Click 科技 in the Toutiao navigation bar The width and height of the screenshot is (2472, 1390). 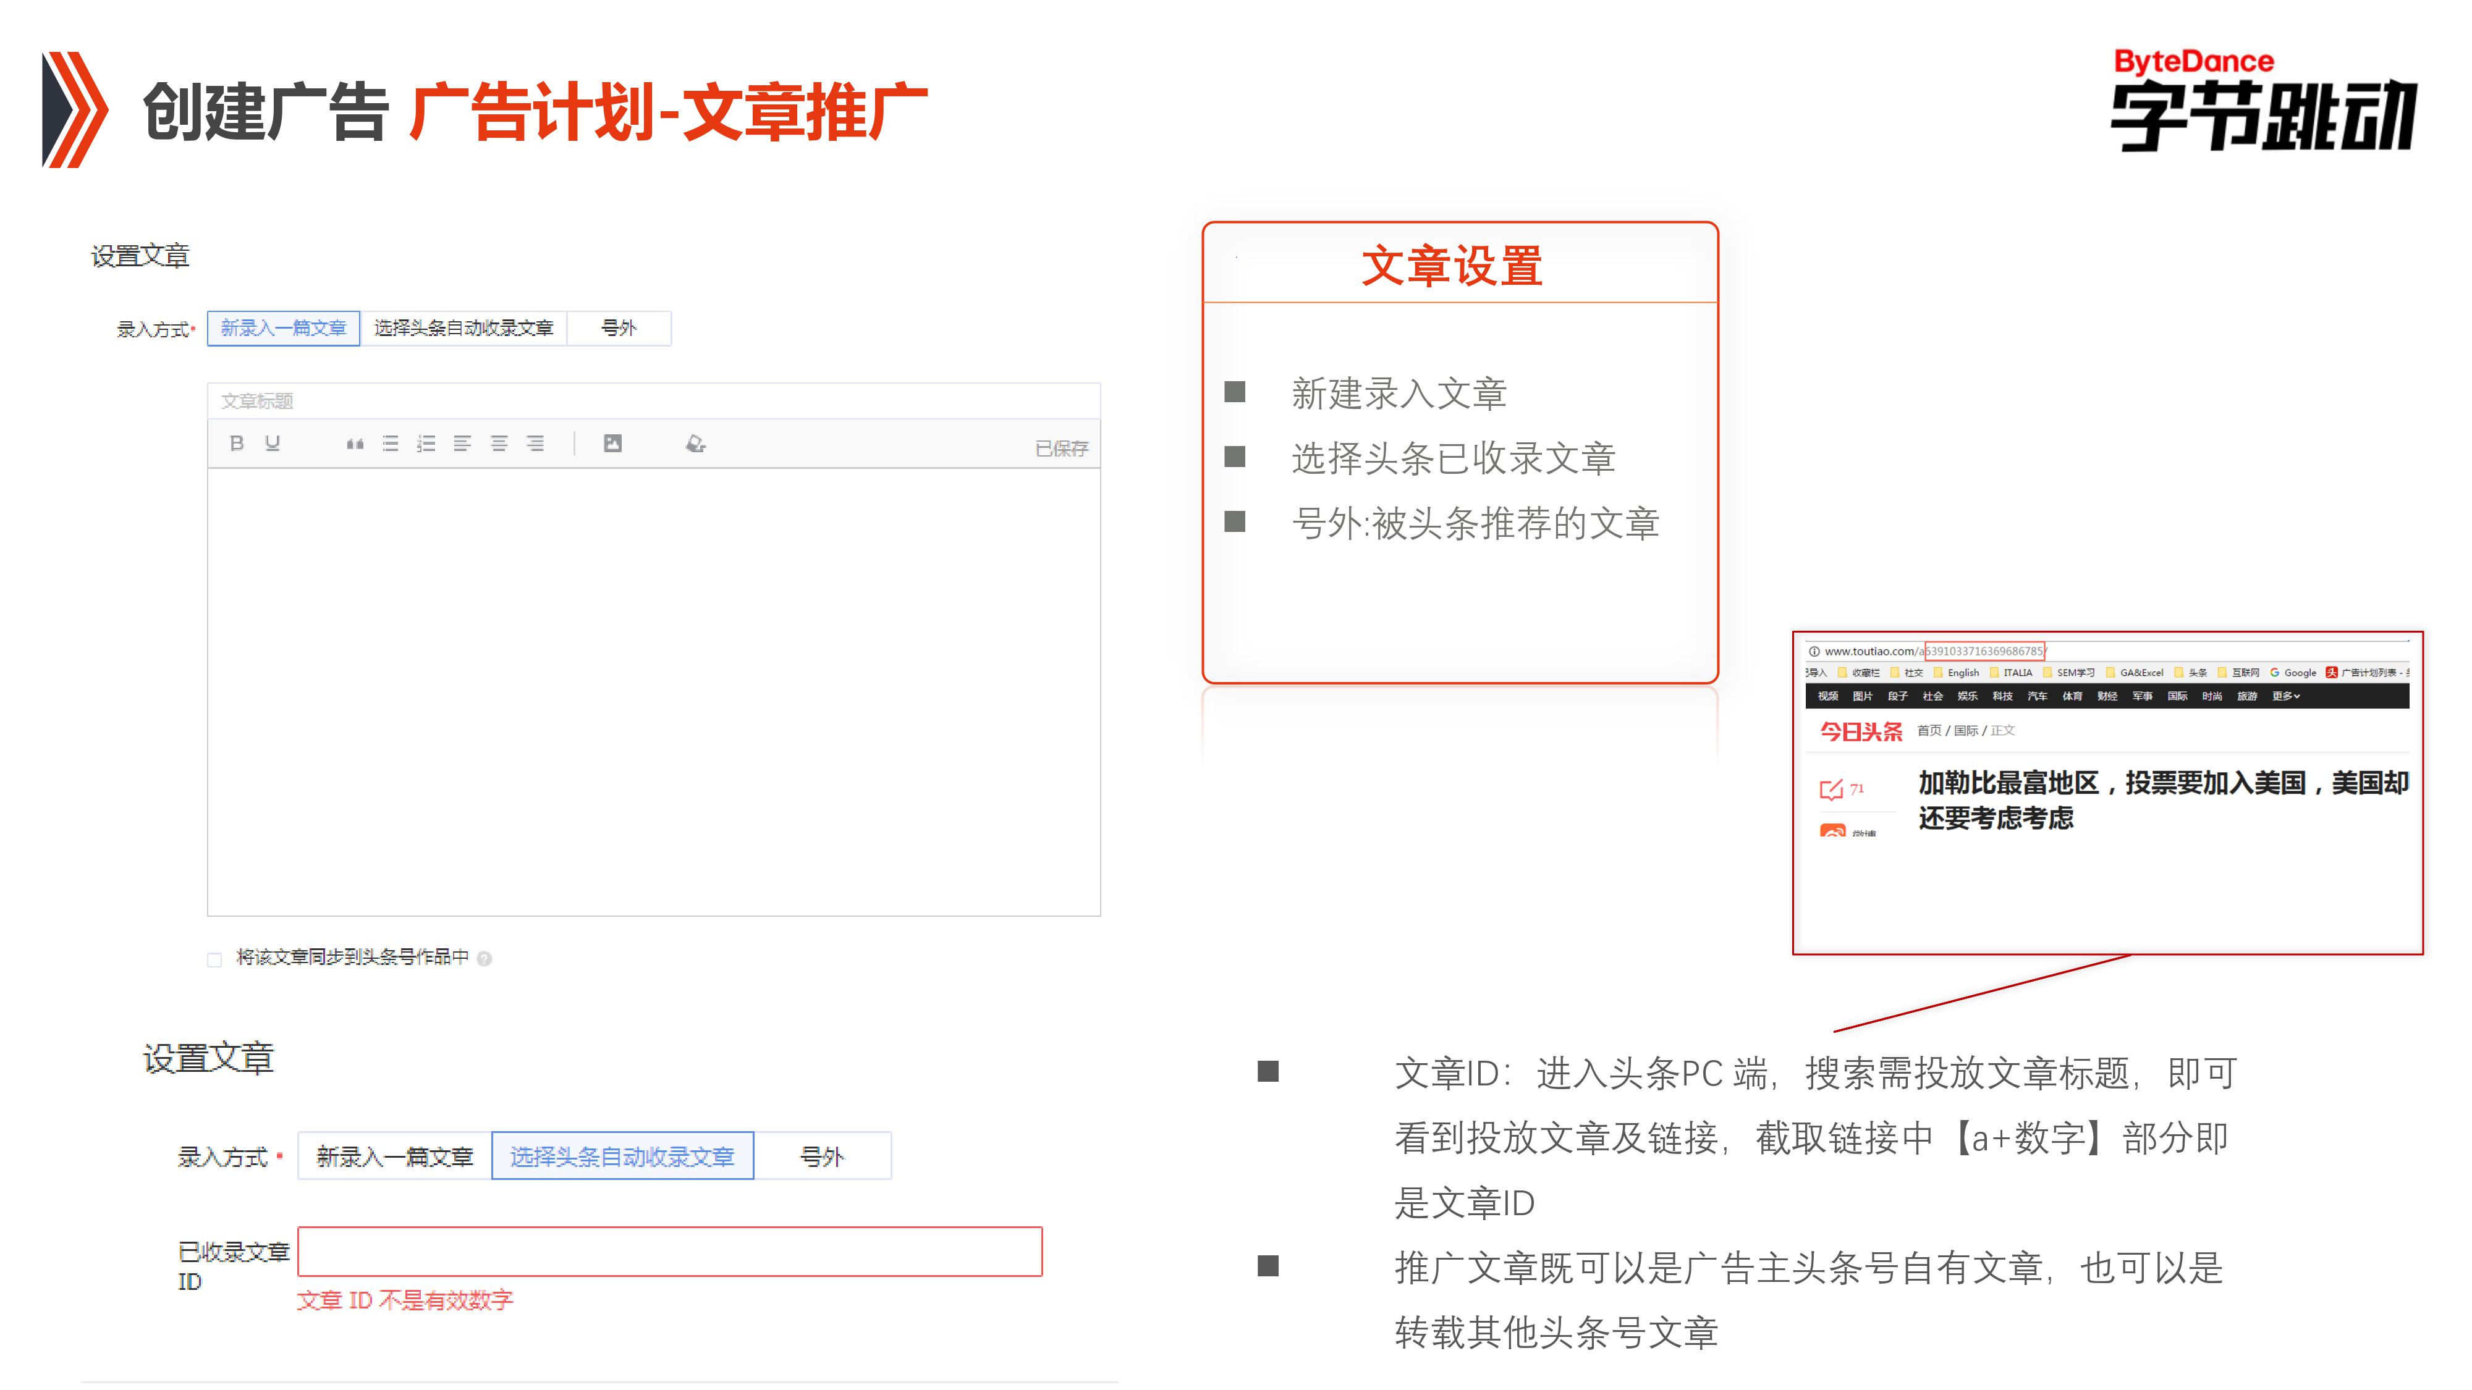coord(2002,696)
